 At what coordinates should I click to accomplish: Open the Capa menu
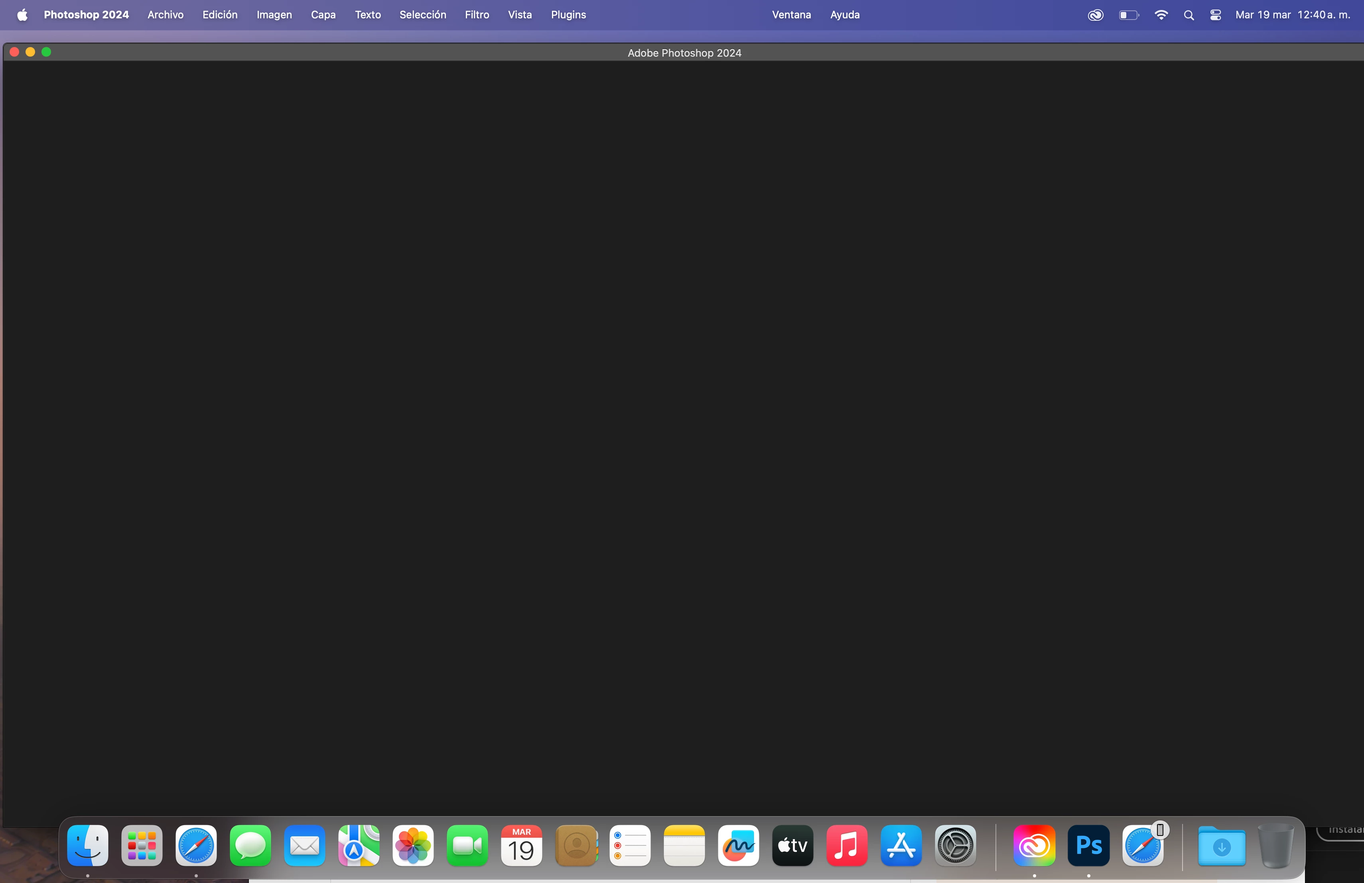point(323,15)
